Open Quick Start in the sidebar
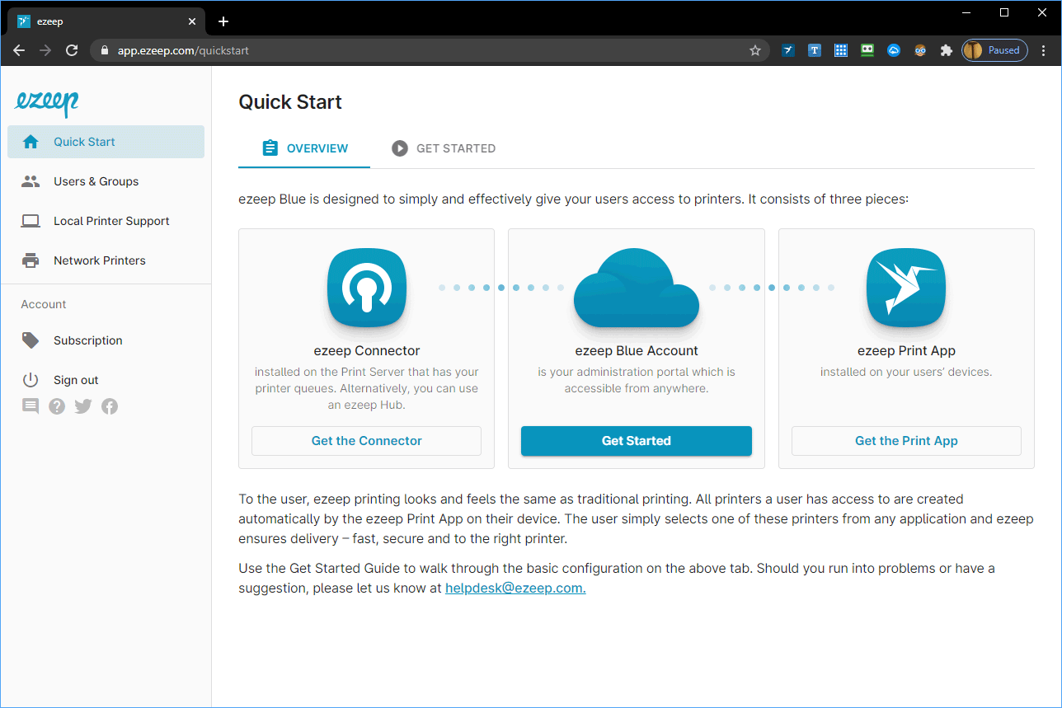The width and height of the screenshot is (1062, 708). [x=106, y=142]
